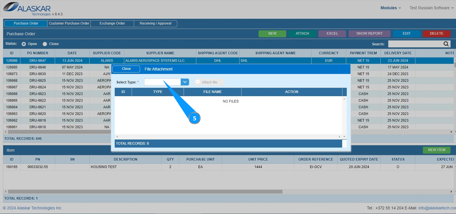This screenshot has height=214, width=456.
Task: Export with the EXCEL button
Action: pyautogui.click(x=332, y=34)
